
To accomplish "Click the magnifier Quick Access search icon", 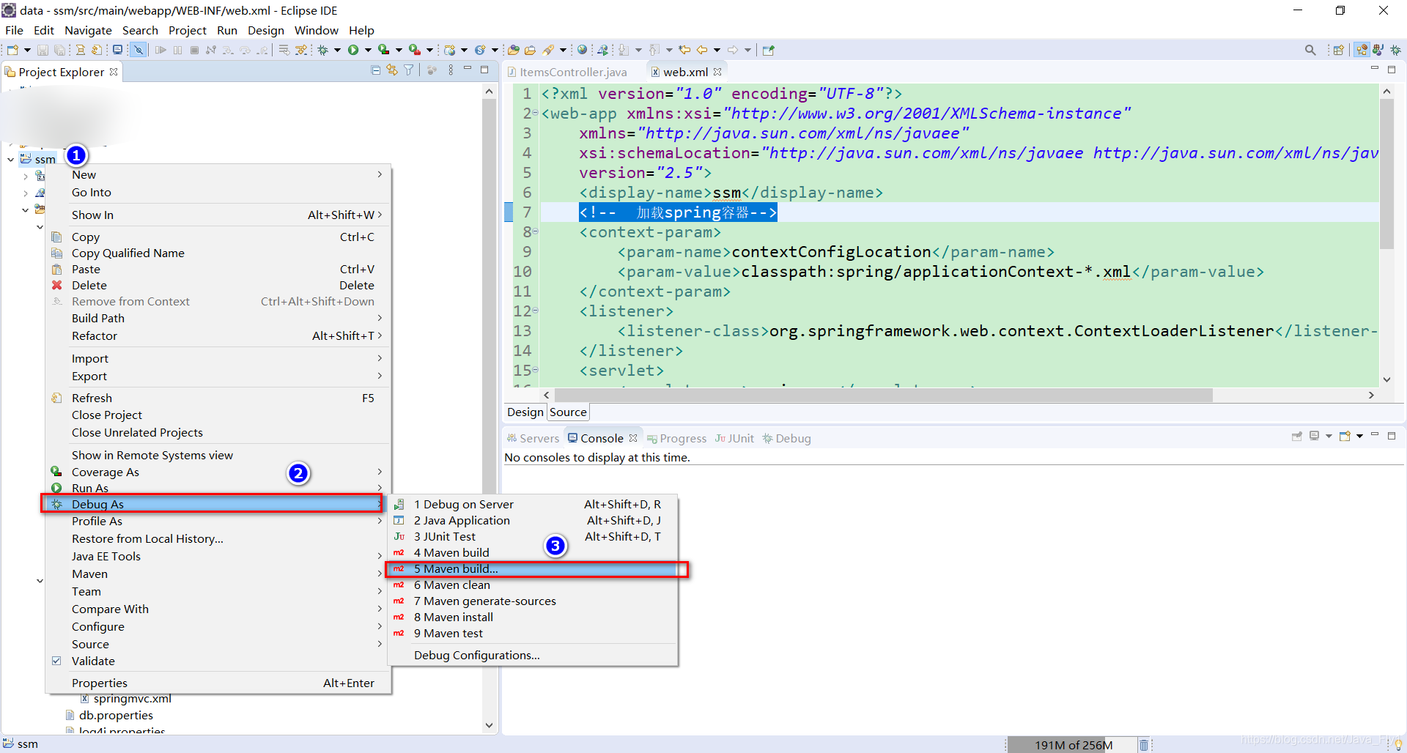I will coord(1310,50).
